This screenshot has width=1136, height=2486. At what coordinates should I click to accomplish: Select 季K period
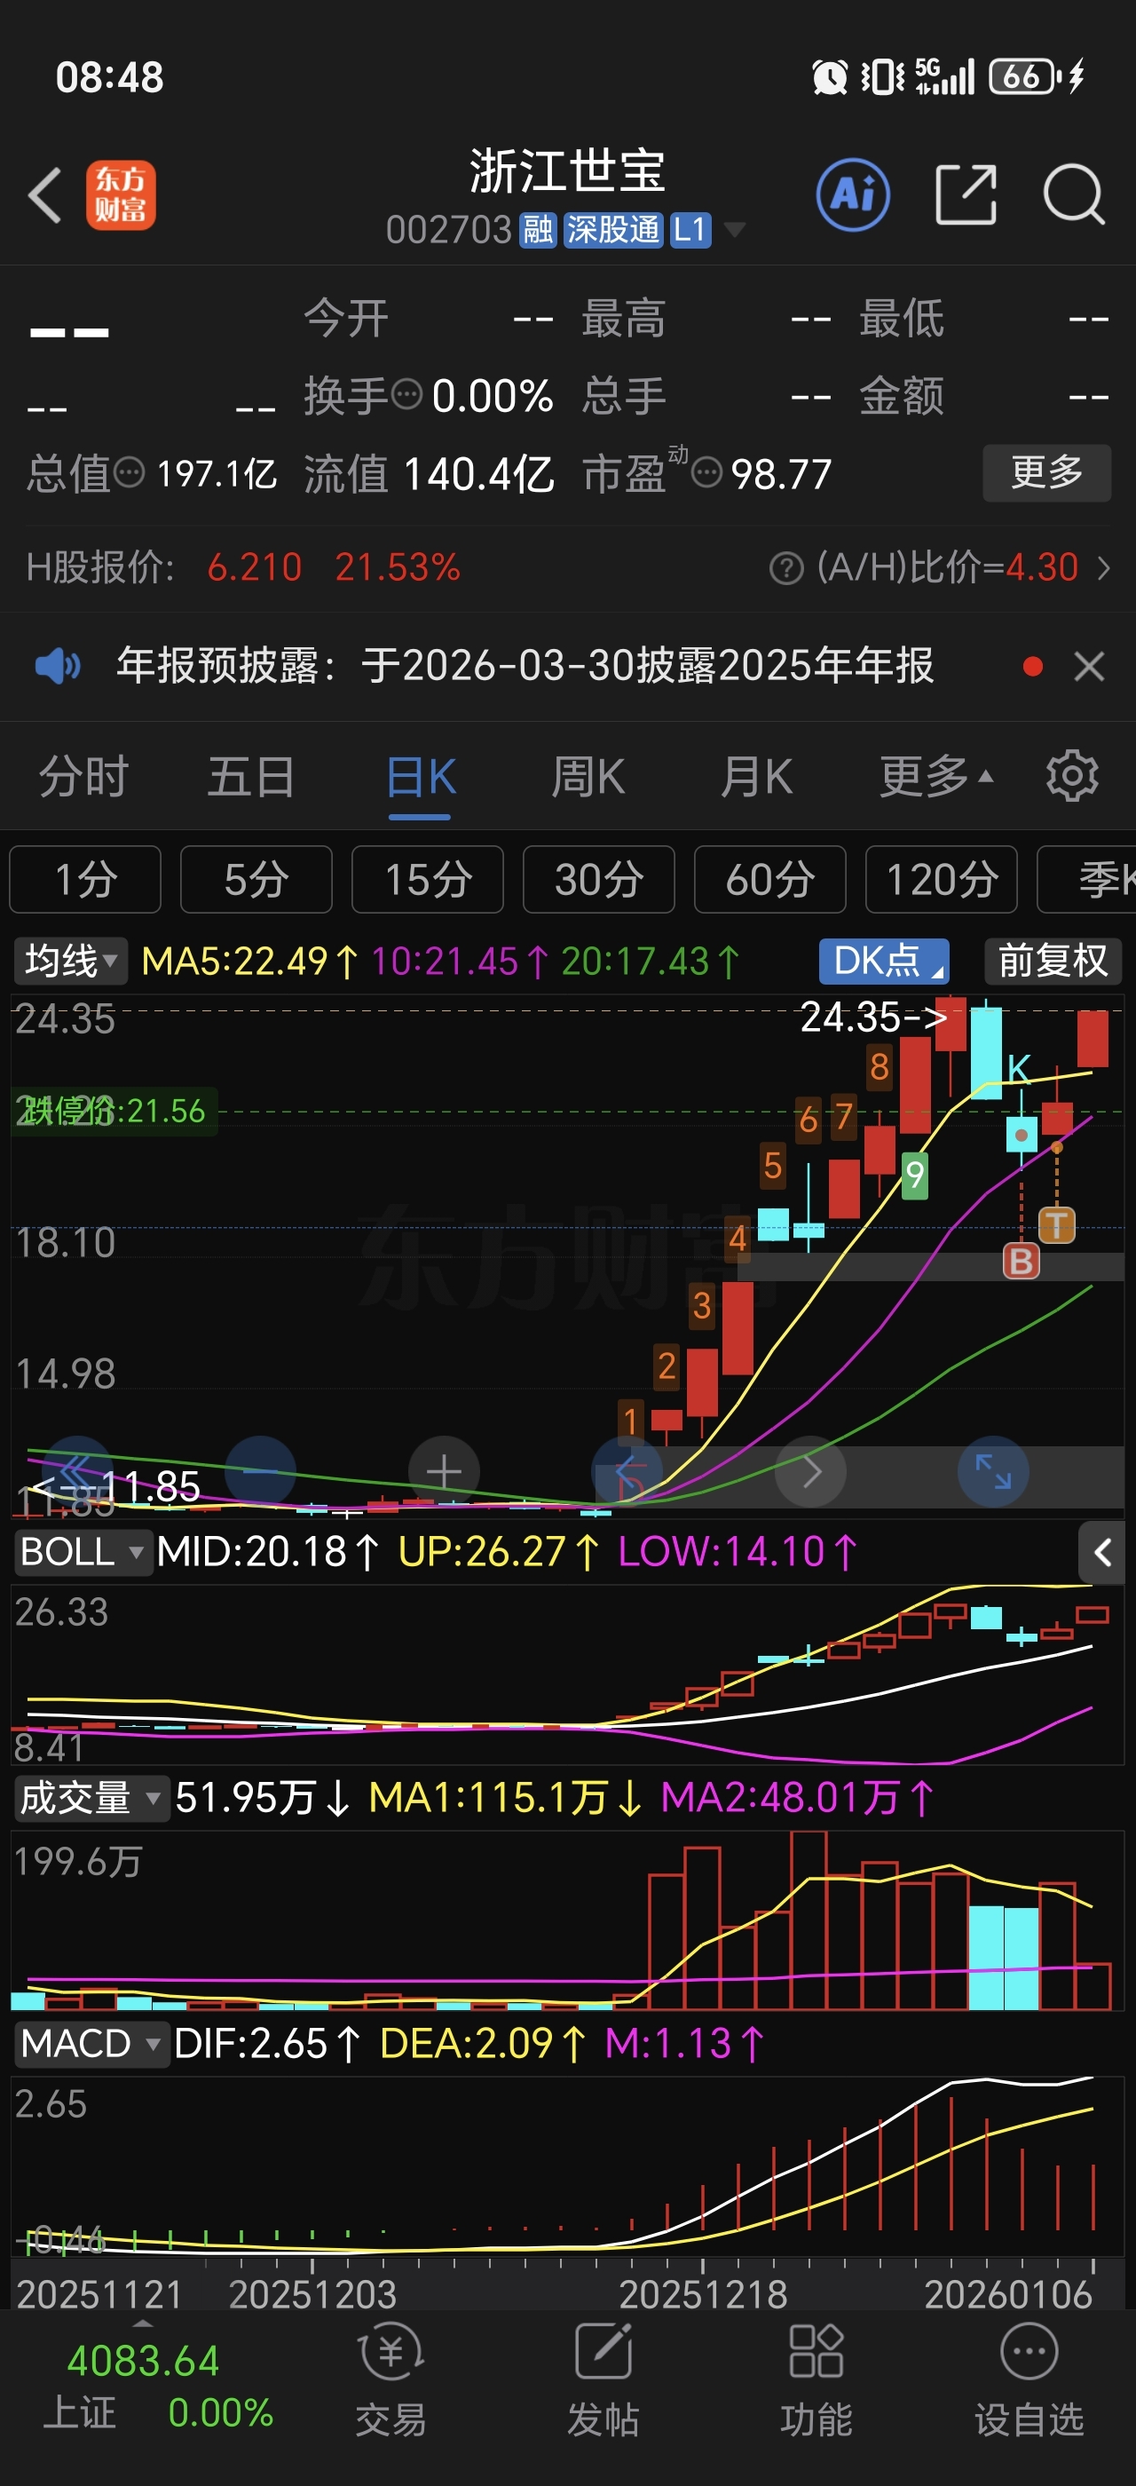(1087, 879)
